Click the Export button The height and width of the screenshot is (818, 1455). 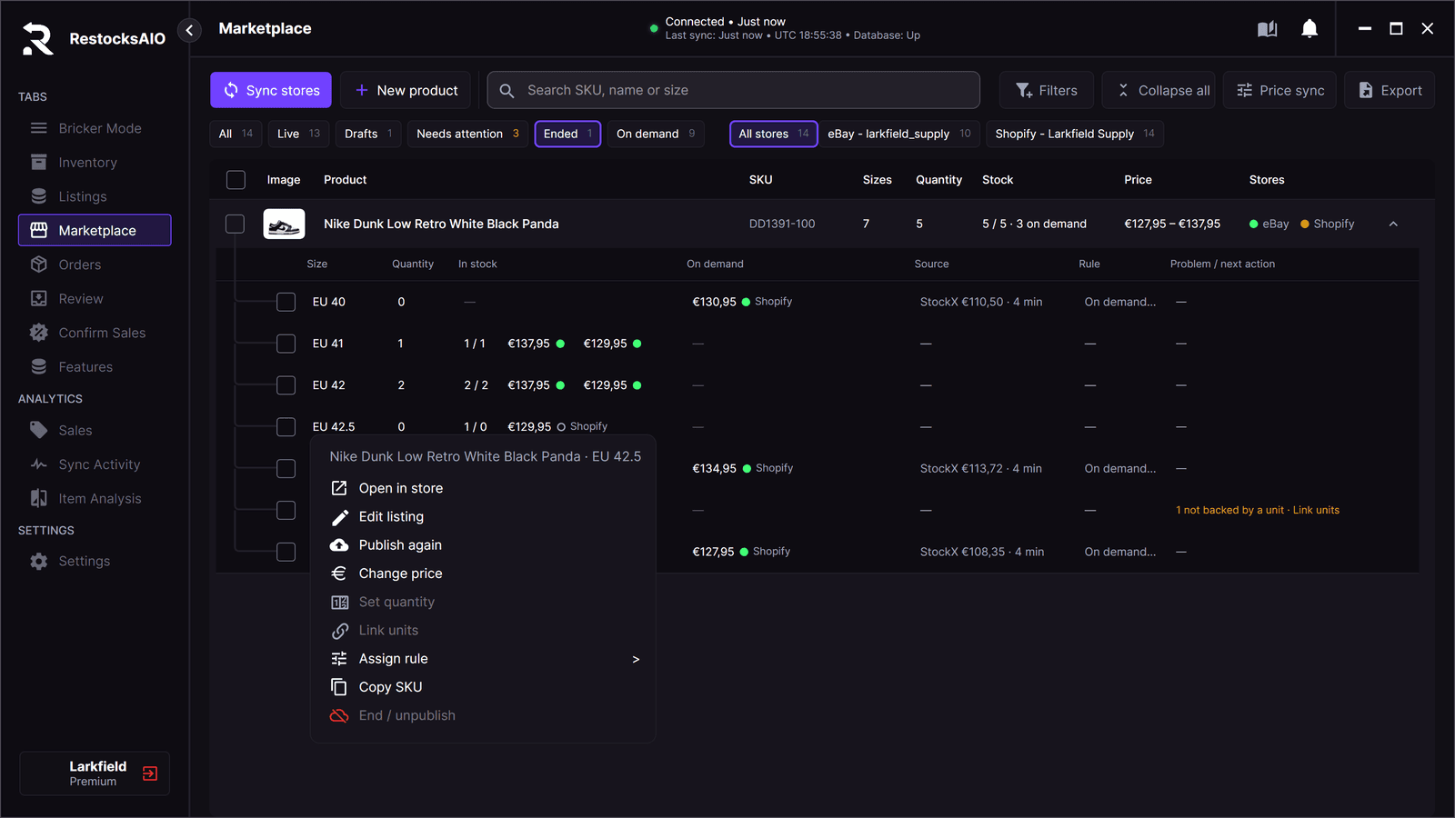pos(1390,90)
